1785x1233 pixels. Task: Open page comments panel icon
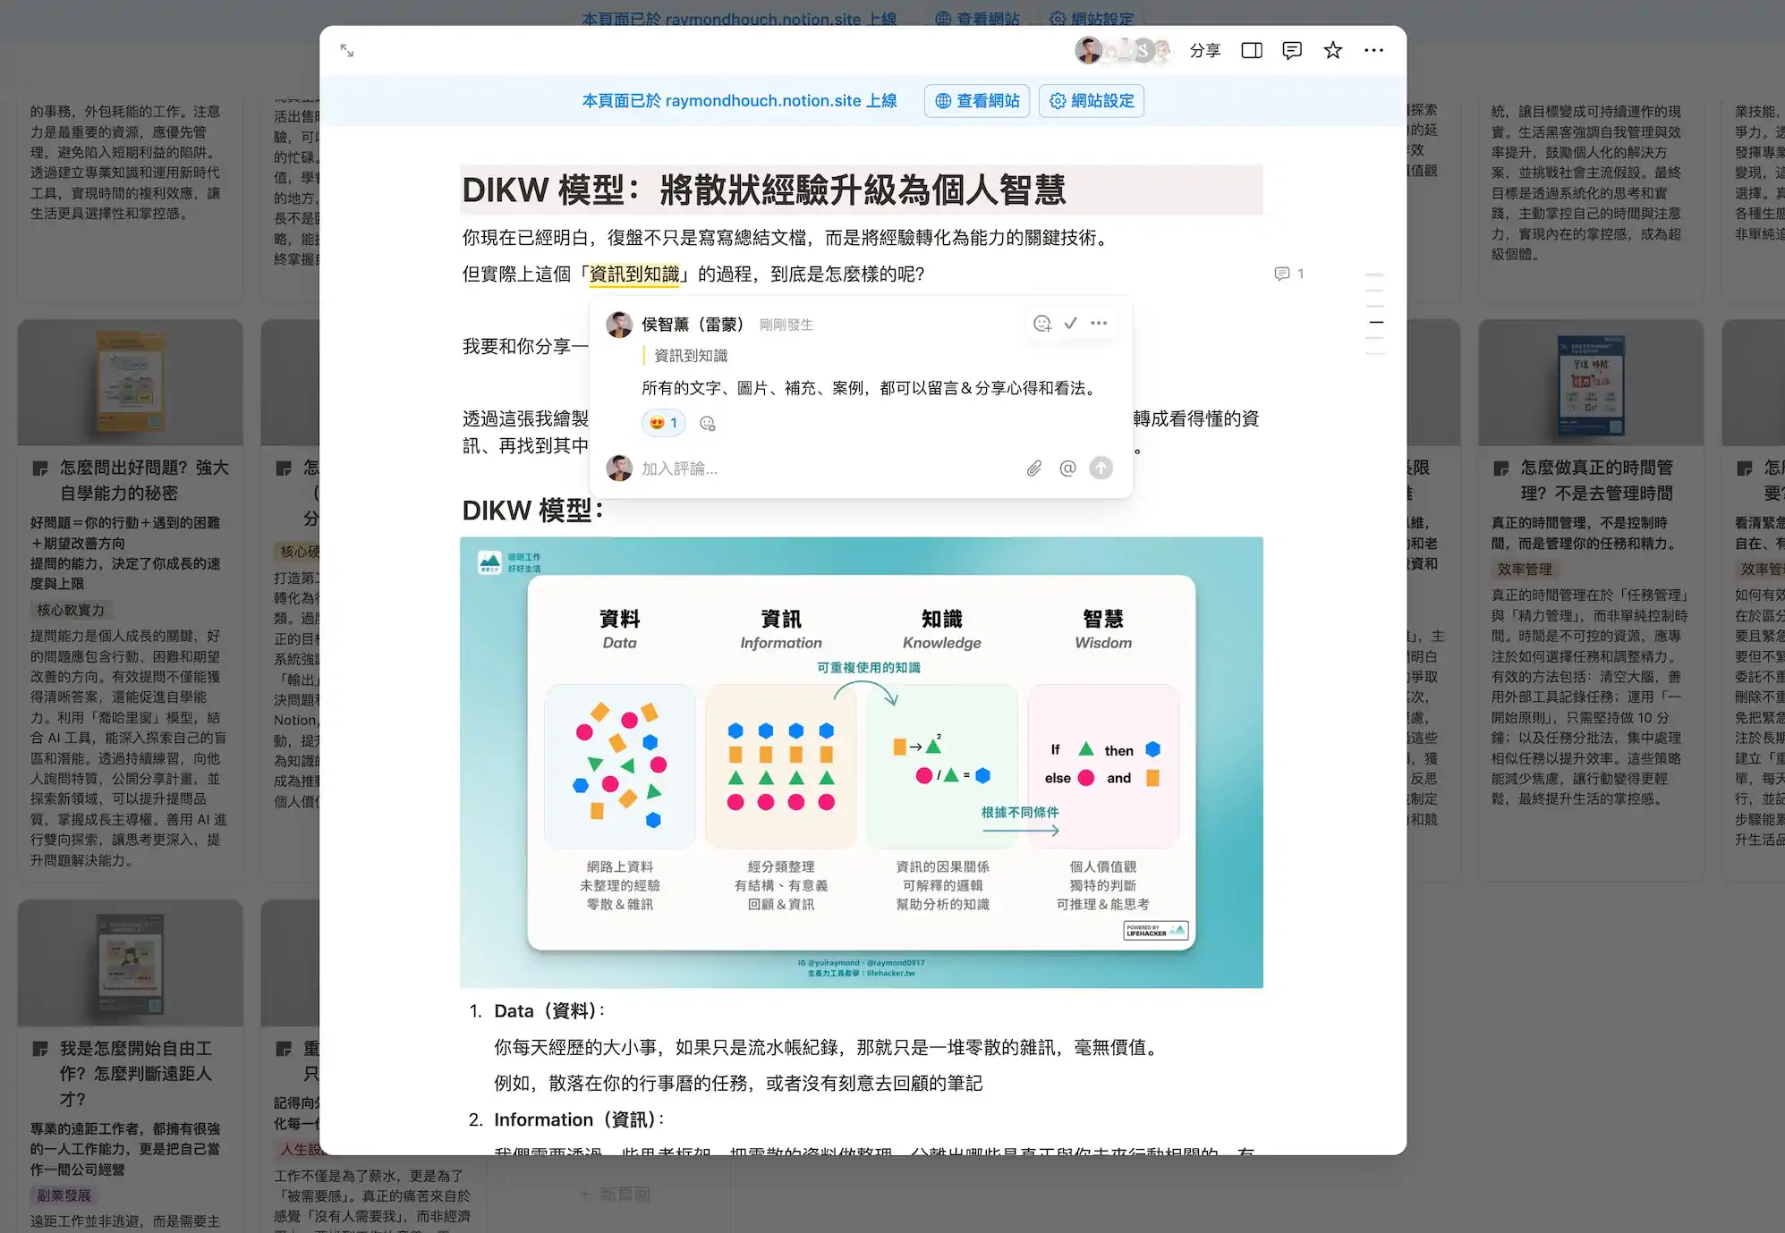(1292, 51)
